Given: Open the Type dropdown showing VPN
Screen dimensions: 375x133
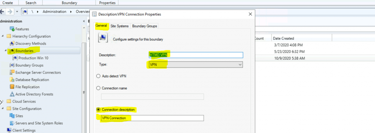Looking at the screenshot, I should pyautogui.click(x=196, y=64).
